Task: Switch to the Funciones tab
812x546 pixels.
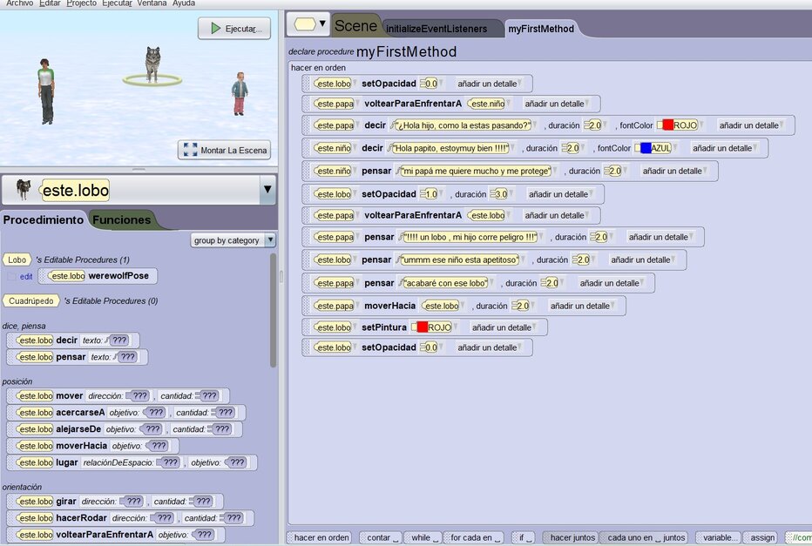Action: [122, 219]
